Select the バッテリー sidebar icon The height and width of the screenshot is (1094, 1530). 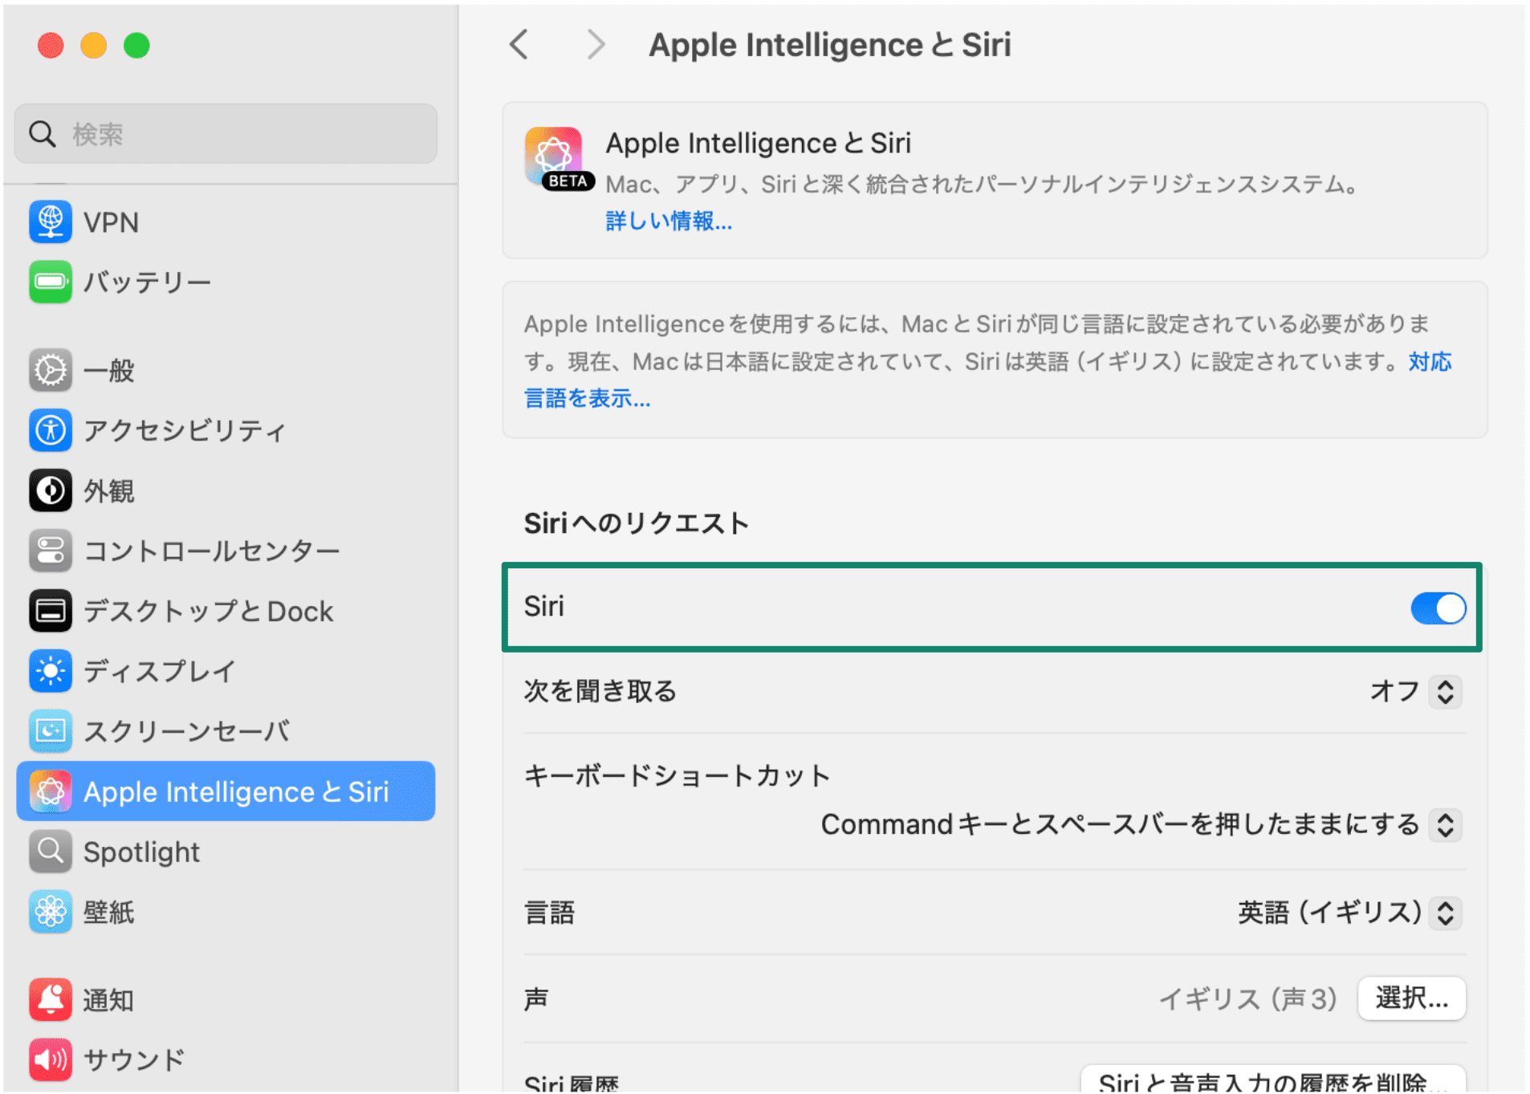[x=50, y=282]
